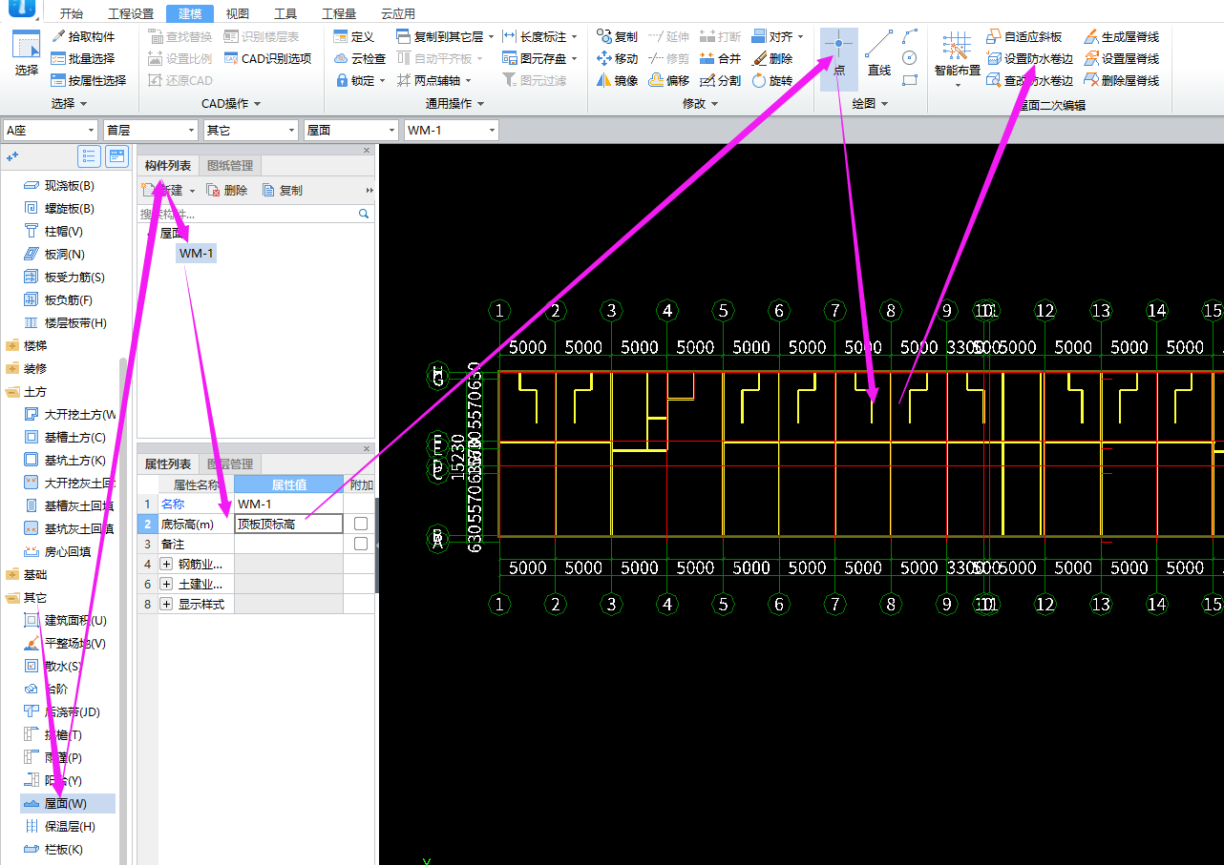This screenshot has height=865, width=1224.
Task: Open the 开始 ribbon tab
Action: [72, 13]
